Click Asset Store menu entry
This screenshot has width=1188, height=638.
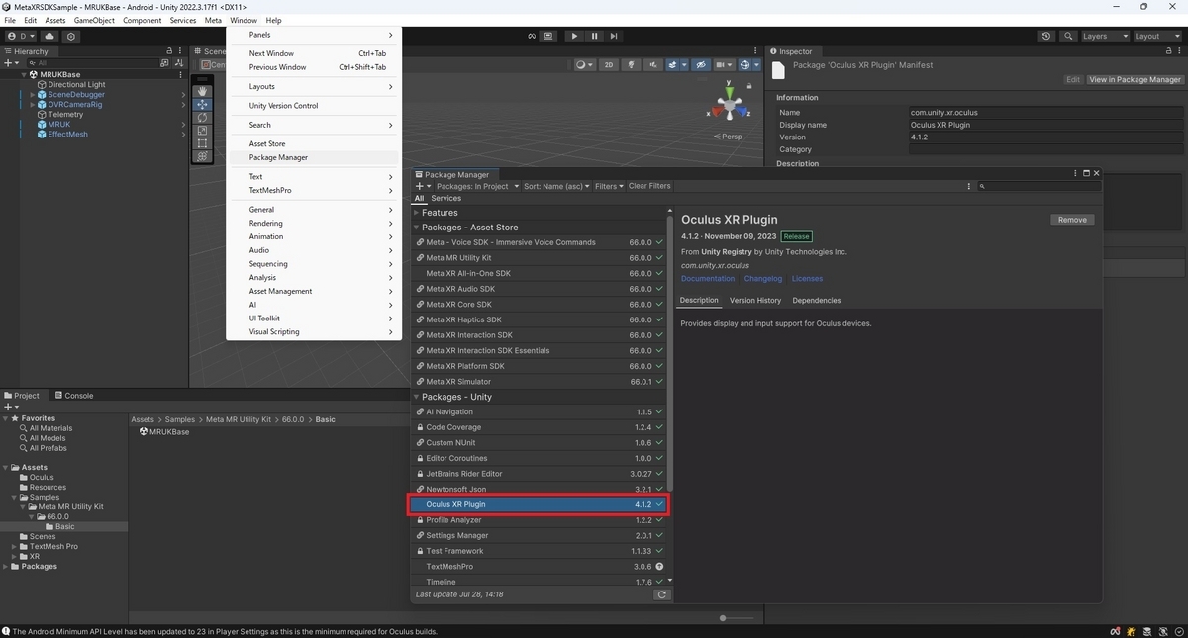point(312,143)
